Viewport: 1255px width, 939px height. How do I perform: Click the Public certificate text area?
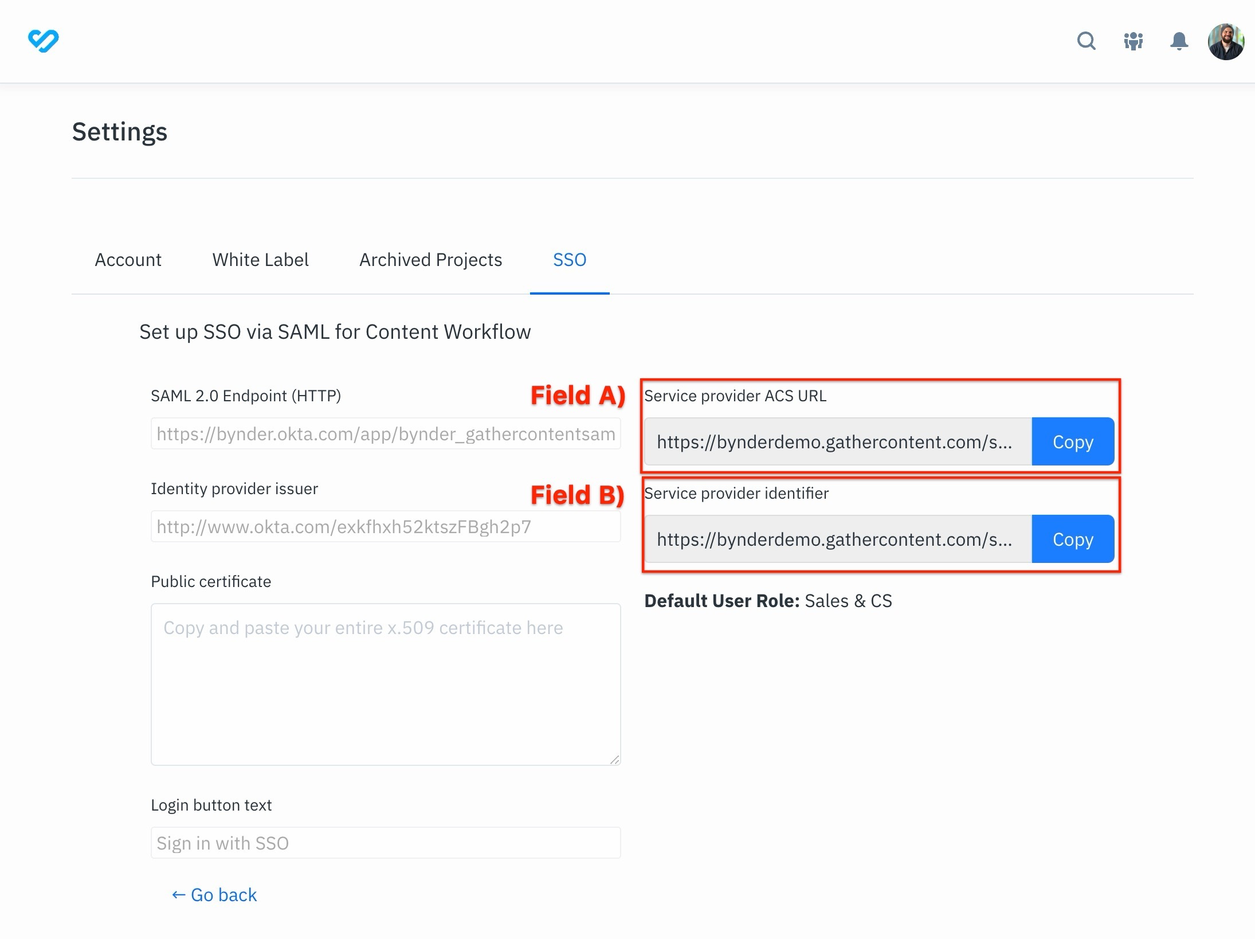(386, 684)
